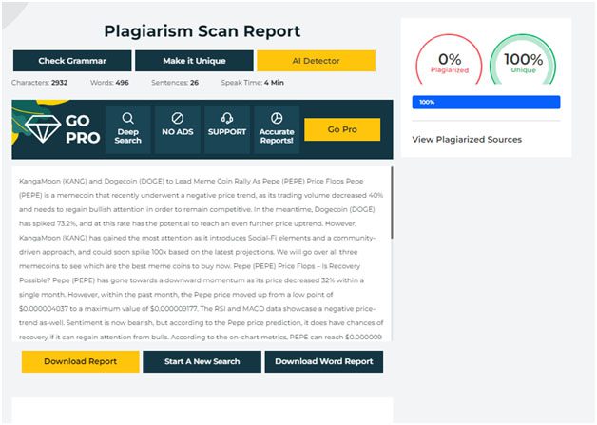597x425 pixels.
Task: Select the NO ADS icon
Action: point(178,119)
